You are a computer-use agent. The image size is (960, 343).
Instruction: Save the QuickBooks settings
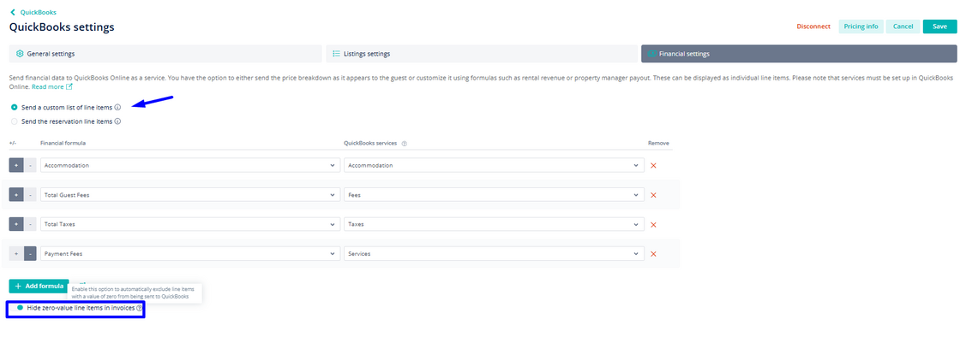[x=939, y=27]
